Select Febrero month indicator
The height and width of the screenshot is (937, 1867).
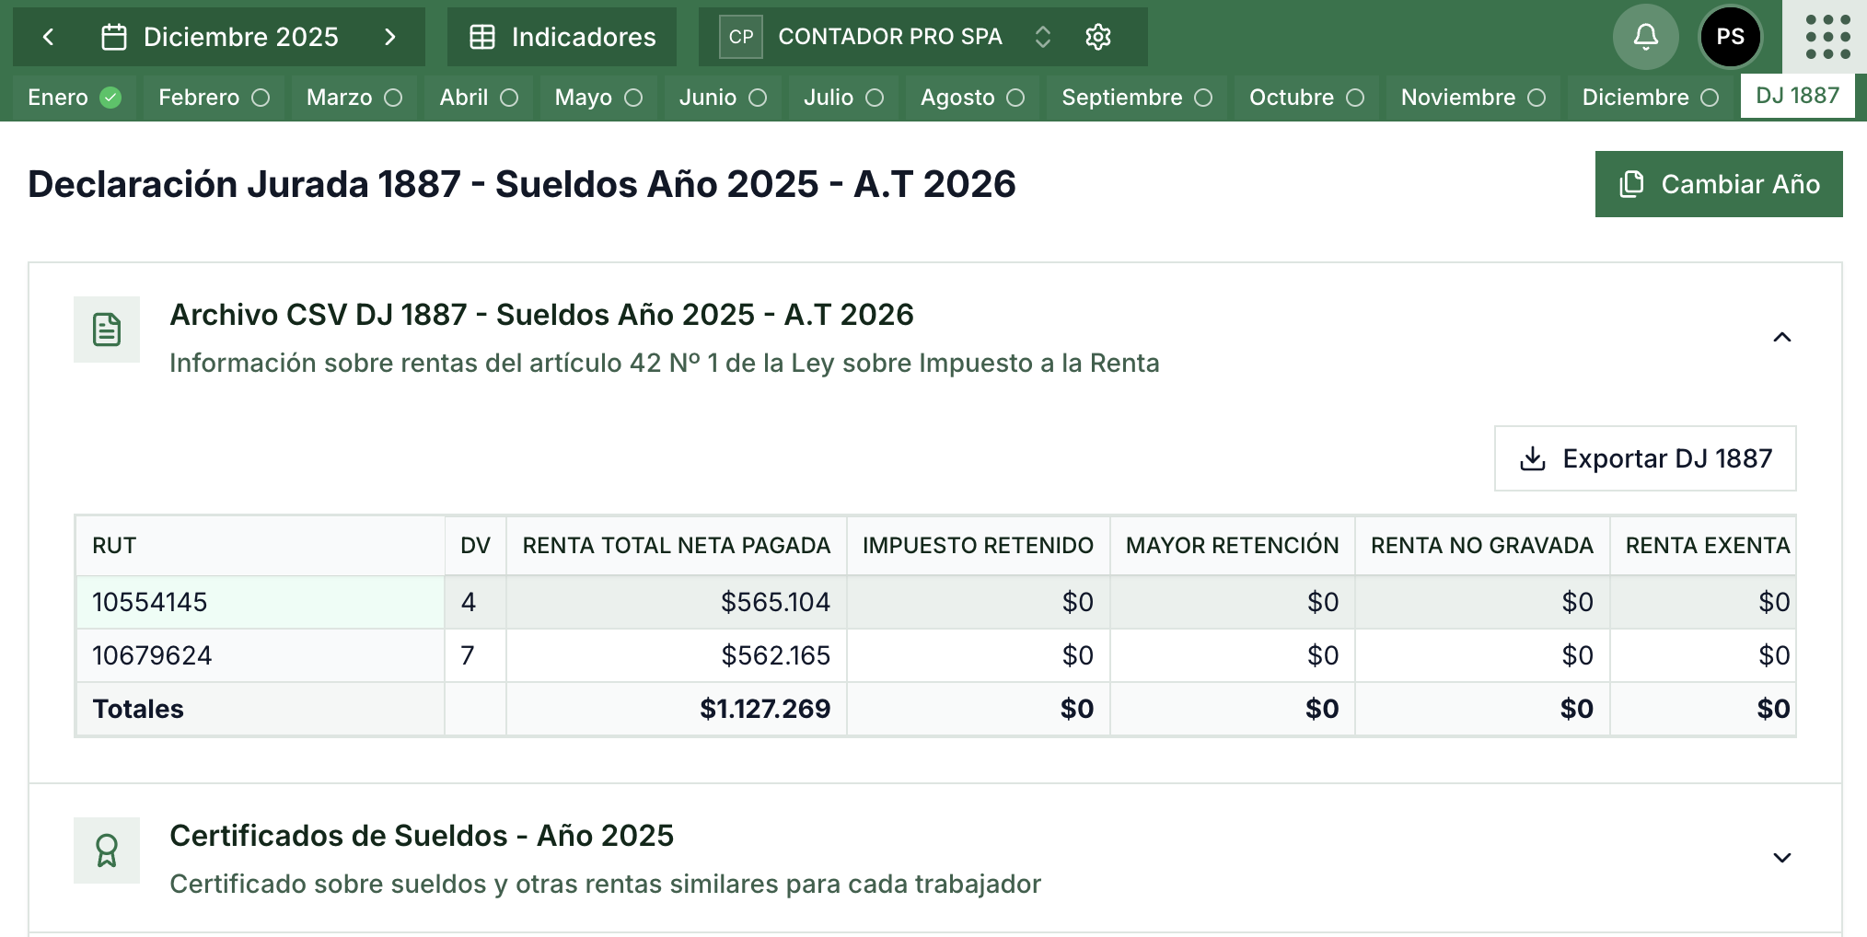click(x=214, y=98)
